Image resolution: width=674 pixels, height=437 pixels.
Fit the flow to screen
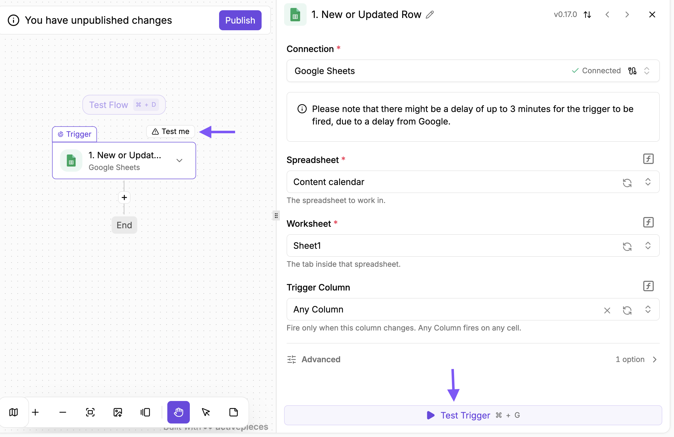(90, 412)
